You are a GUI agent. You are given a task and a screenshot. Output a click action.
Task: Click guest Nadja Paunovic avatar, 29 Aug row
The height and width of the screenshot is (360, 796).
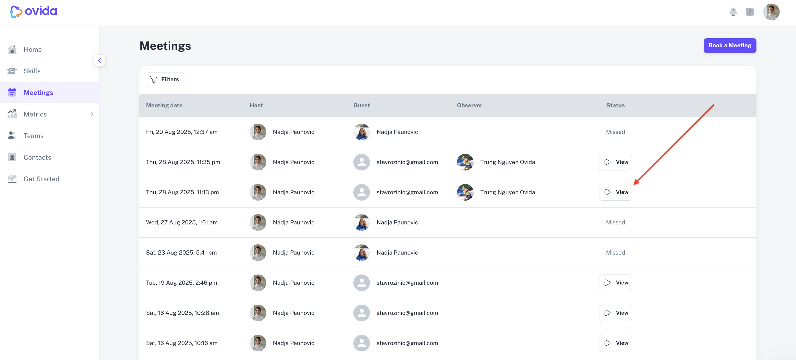coord(362,132)
